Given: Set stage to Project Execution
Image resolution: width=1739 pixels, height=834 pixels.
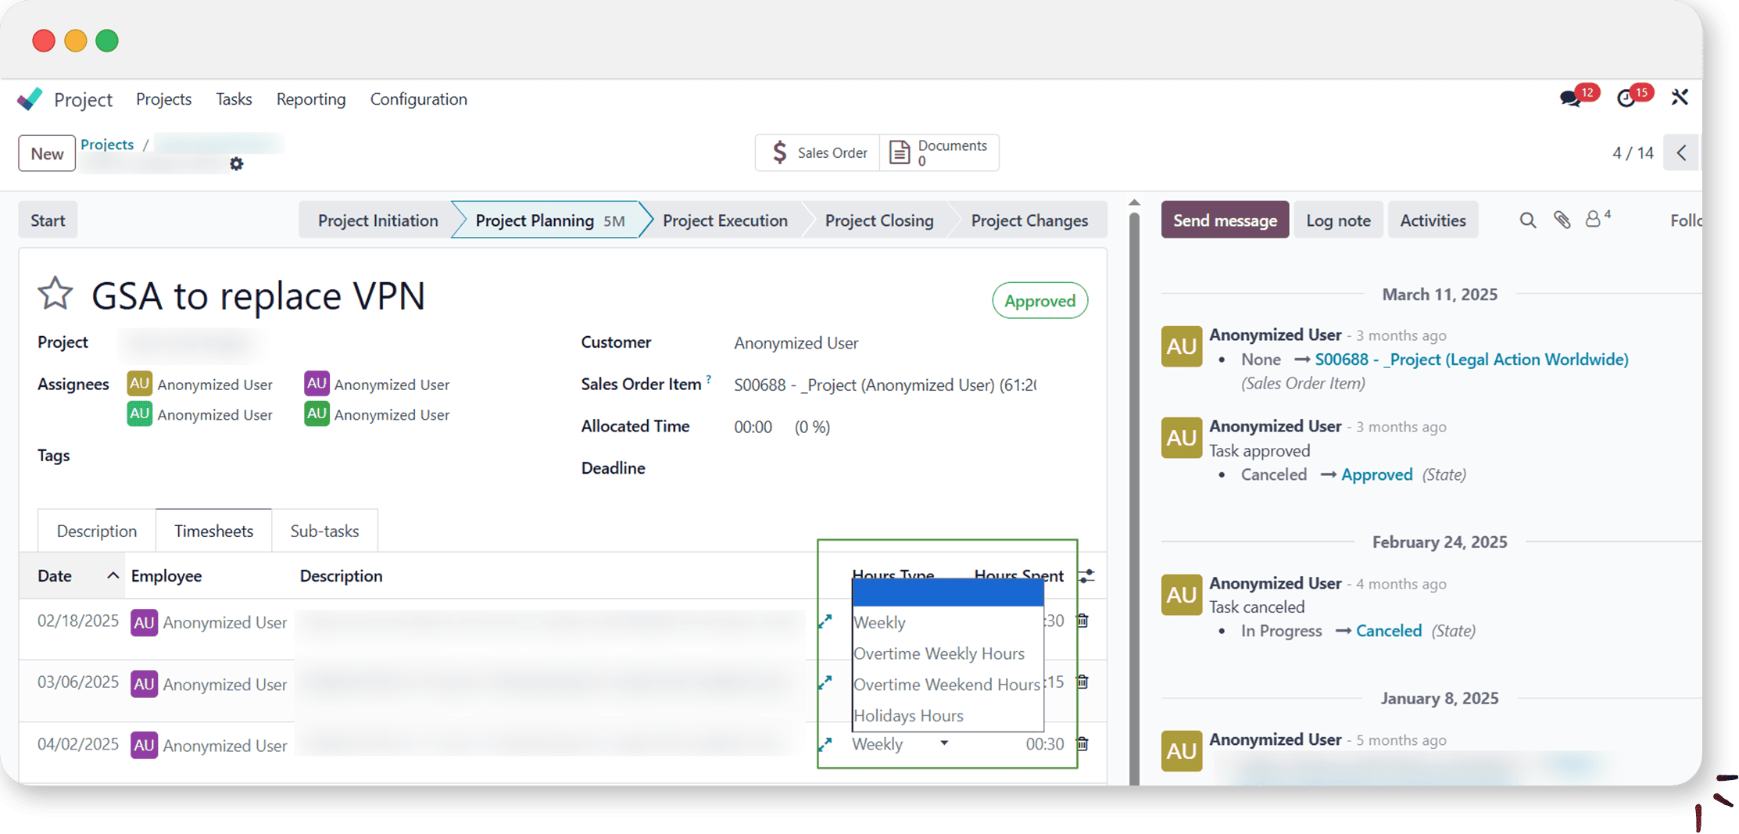Looking at the screenshot, I should (725, 220).
